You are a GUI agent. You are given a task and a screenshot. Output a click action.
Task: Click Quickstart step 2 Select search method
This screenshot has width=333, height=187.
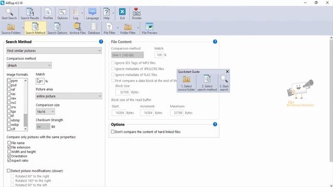(x=207, y=83)
